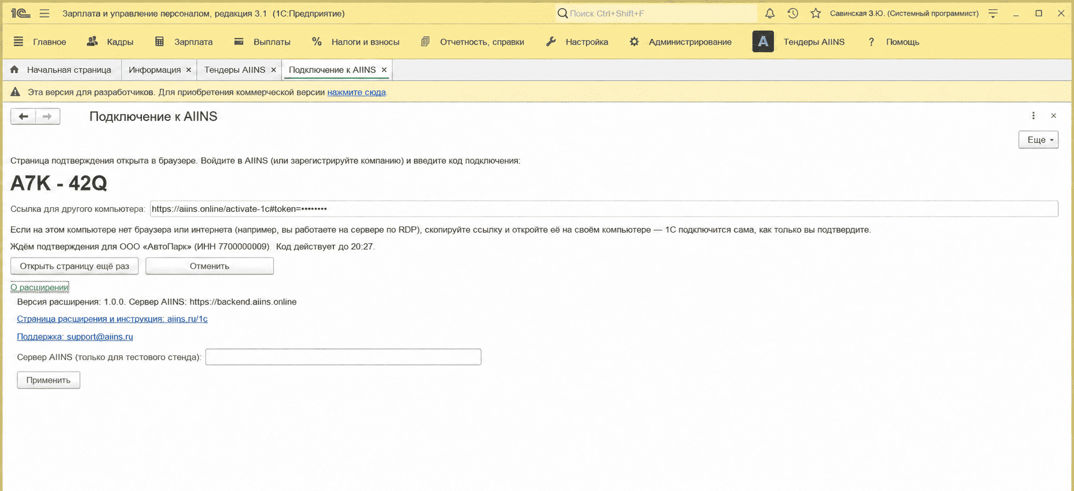Navigate forward with right arrow
The image size is (1074, 491).
click(47, 116)
